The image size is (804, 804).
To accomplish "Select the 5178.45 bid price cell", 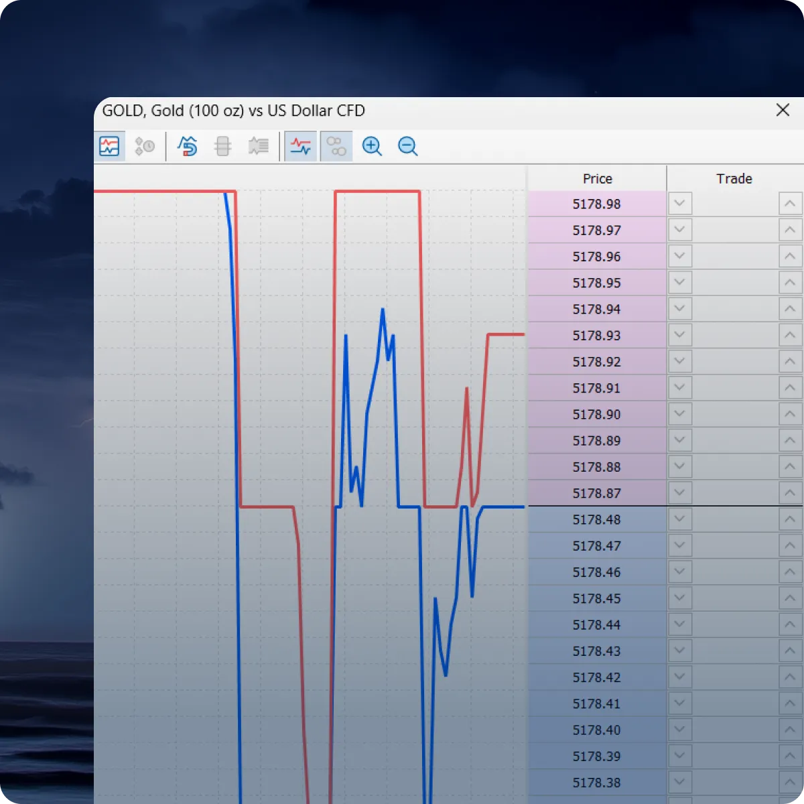I will click(596, 598).
